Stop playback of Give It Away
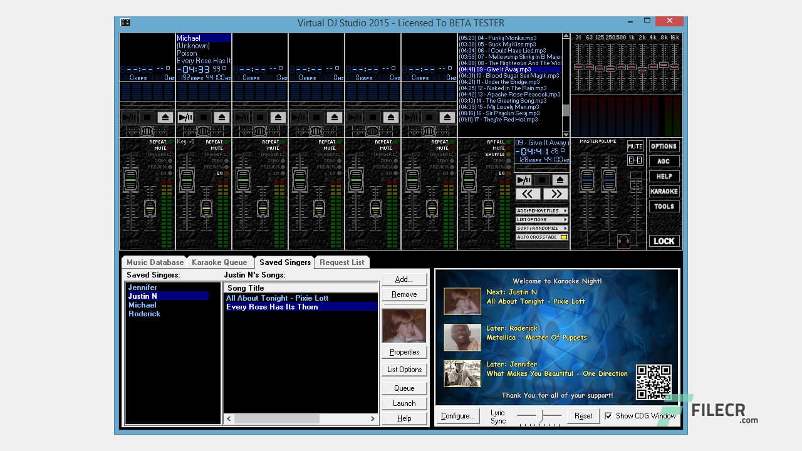 click(543, 180)
